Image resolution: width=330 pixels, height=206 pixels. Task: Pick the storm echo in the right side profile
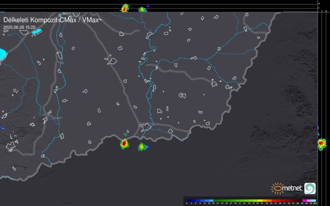tap(321, 143)
